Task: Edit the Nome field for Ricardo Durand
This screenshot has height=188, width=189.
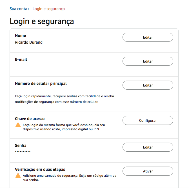Action: (148, 37)
